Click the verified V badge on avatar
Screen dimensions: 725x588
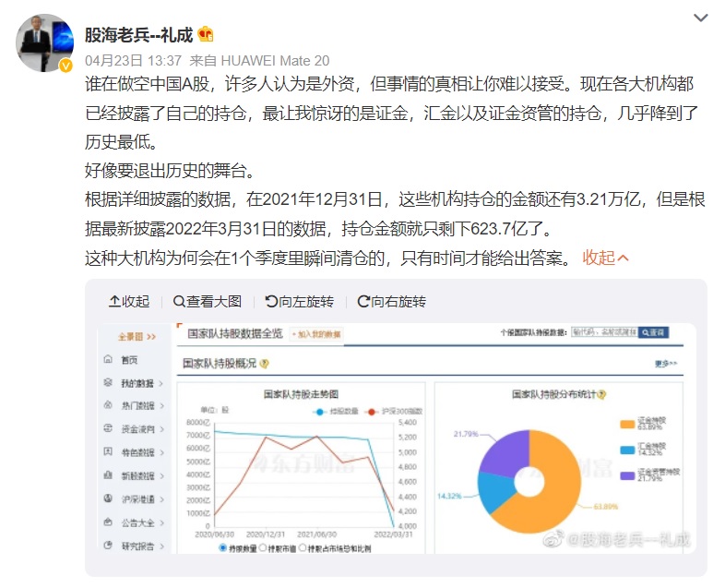[x=66, y=66]
